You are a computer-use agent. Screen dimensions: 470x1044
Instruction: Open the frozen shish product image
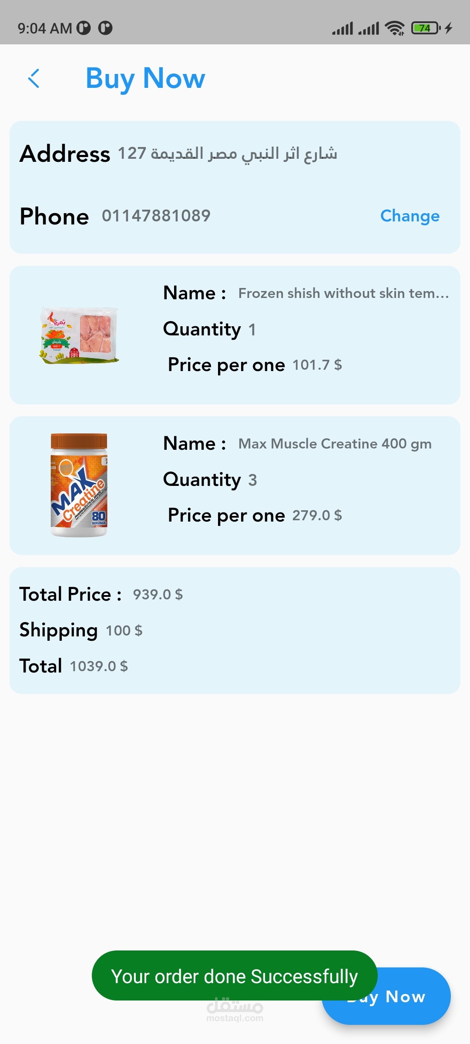pyautogui.click(x=79, y=335)
